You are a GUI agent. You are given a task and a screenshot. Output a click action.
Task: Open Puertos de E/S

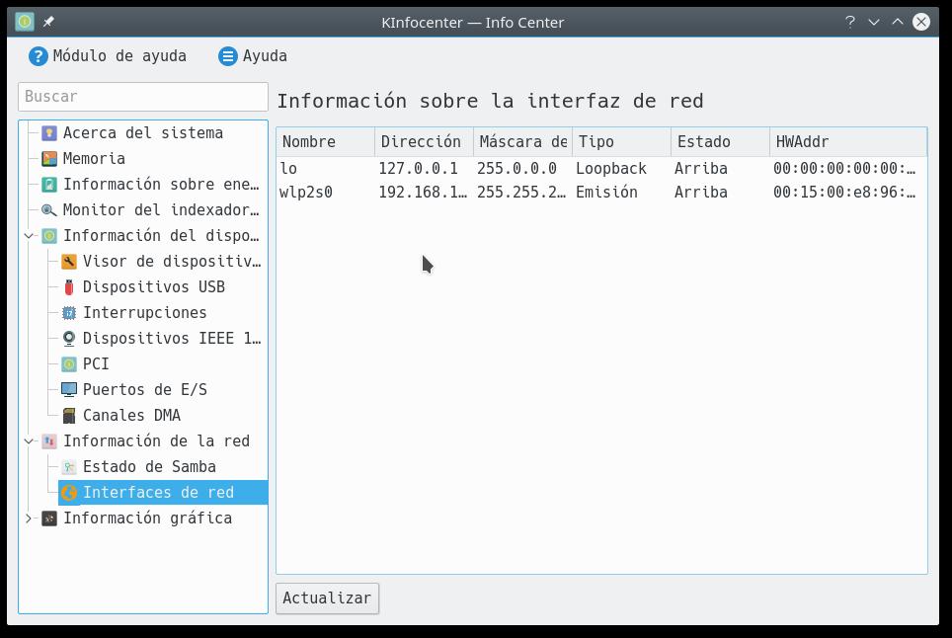(145, 389)
